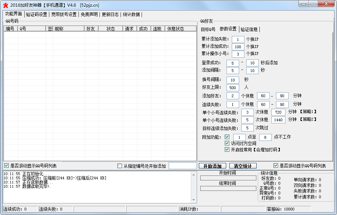The image size is (337, 215).
Task: Toggle left 是否滚动显示QQ号码列表 checkbox
Action: pos(6,166)
